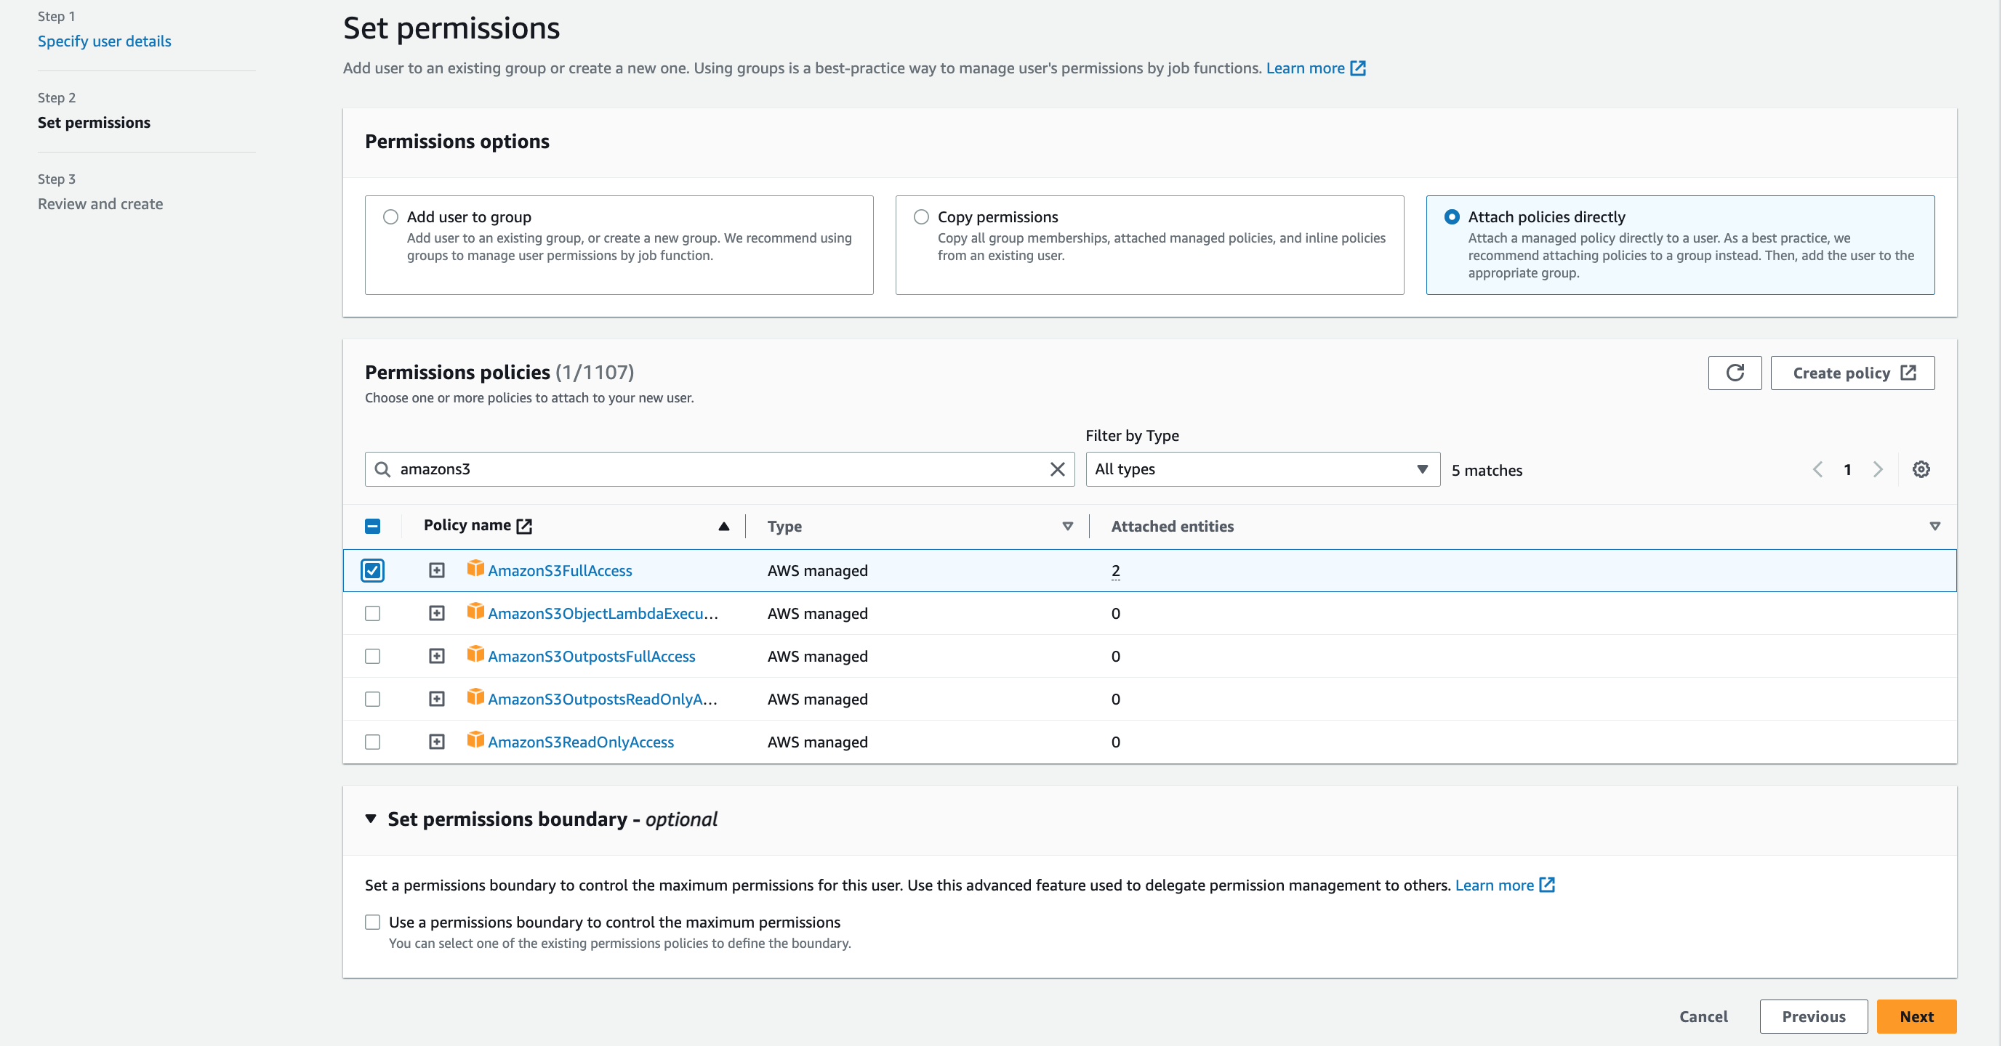Click Step 3 Review and create label
Screen dimensions: 2005x1046
(100, 204)
